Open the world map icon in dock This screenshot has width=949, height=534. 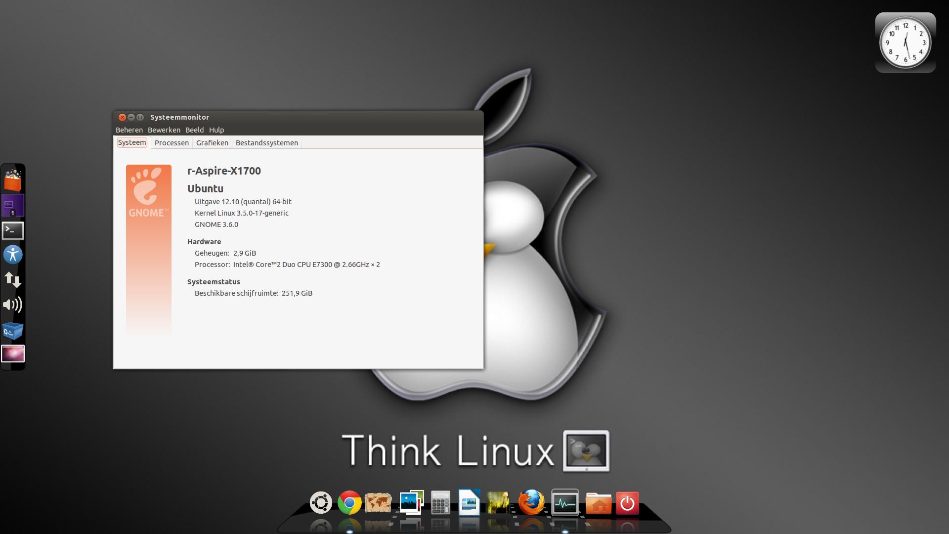(378, 503)
